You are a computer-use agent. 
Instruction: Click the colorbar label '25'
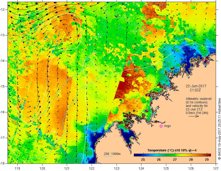click(x=143, y=160)
